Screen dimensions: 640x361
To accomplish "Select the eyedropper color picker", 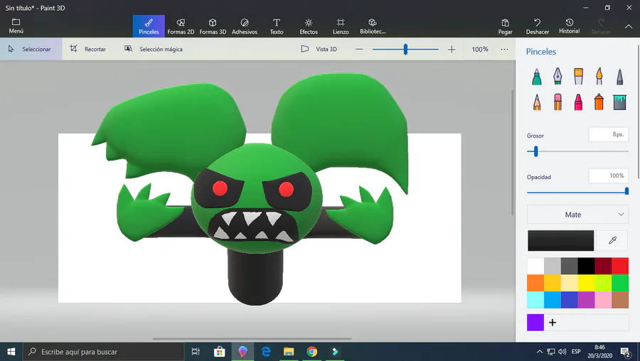I will coord(612,240).
